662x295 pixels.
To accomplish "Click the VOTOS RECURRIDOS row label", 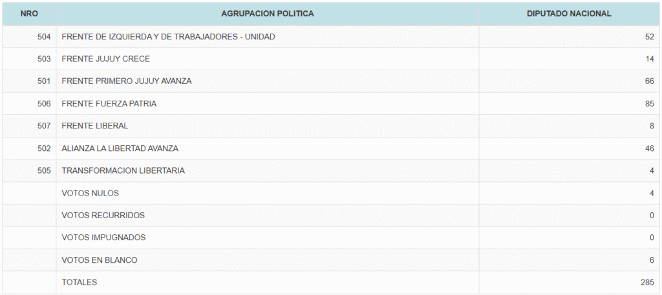I will click(103, 215).
